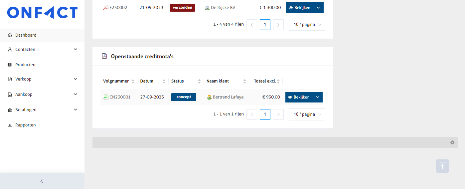
Task: Click the Rapporten bar chart icon
Action: click(x=10, y=125)
